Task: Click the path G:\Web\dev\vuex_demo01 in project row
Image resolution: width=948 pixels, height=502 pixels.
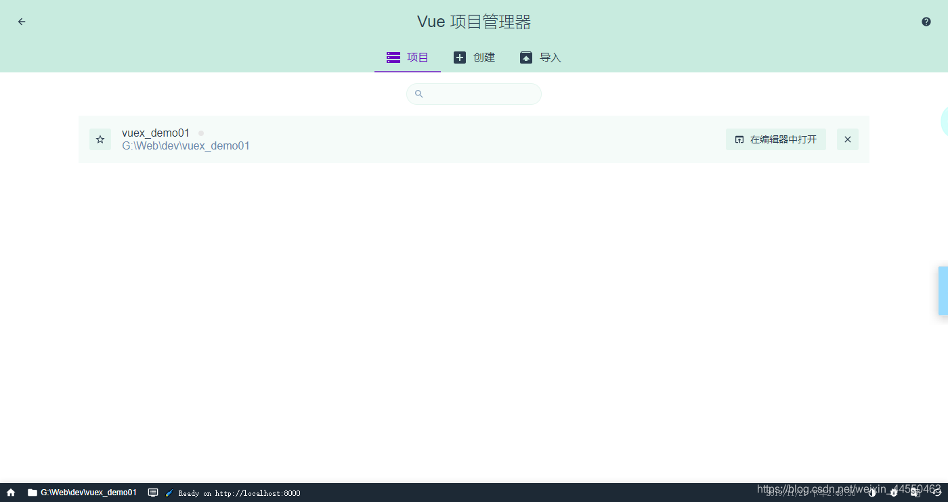Action: coord(186,145)
